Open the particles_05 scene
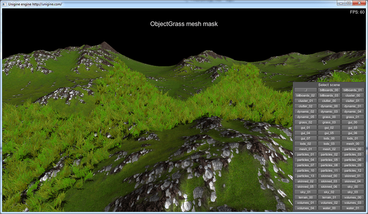368x214 pixels. pyautogui.click(x=329, y=160)
